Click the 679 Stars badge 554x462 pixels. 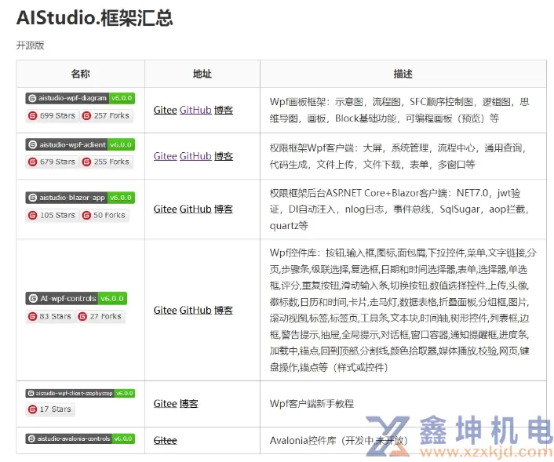[x=52, y=162]
